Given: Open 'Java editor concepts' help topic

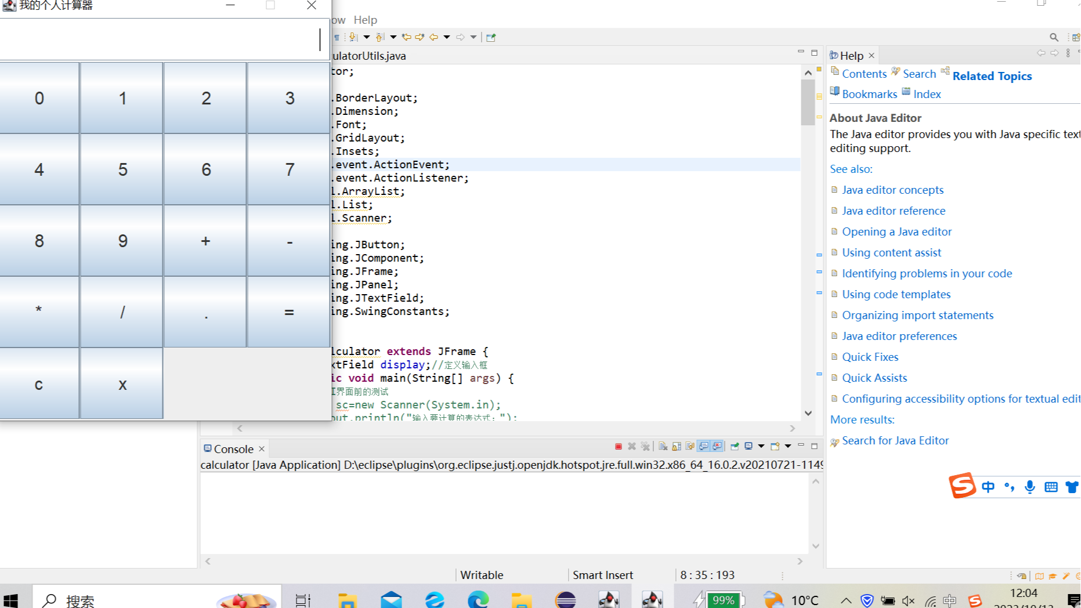Looking at the screenshot, I should tap(892, 190).
